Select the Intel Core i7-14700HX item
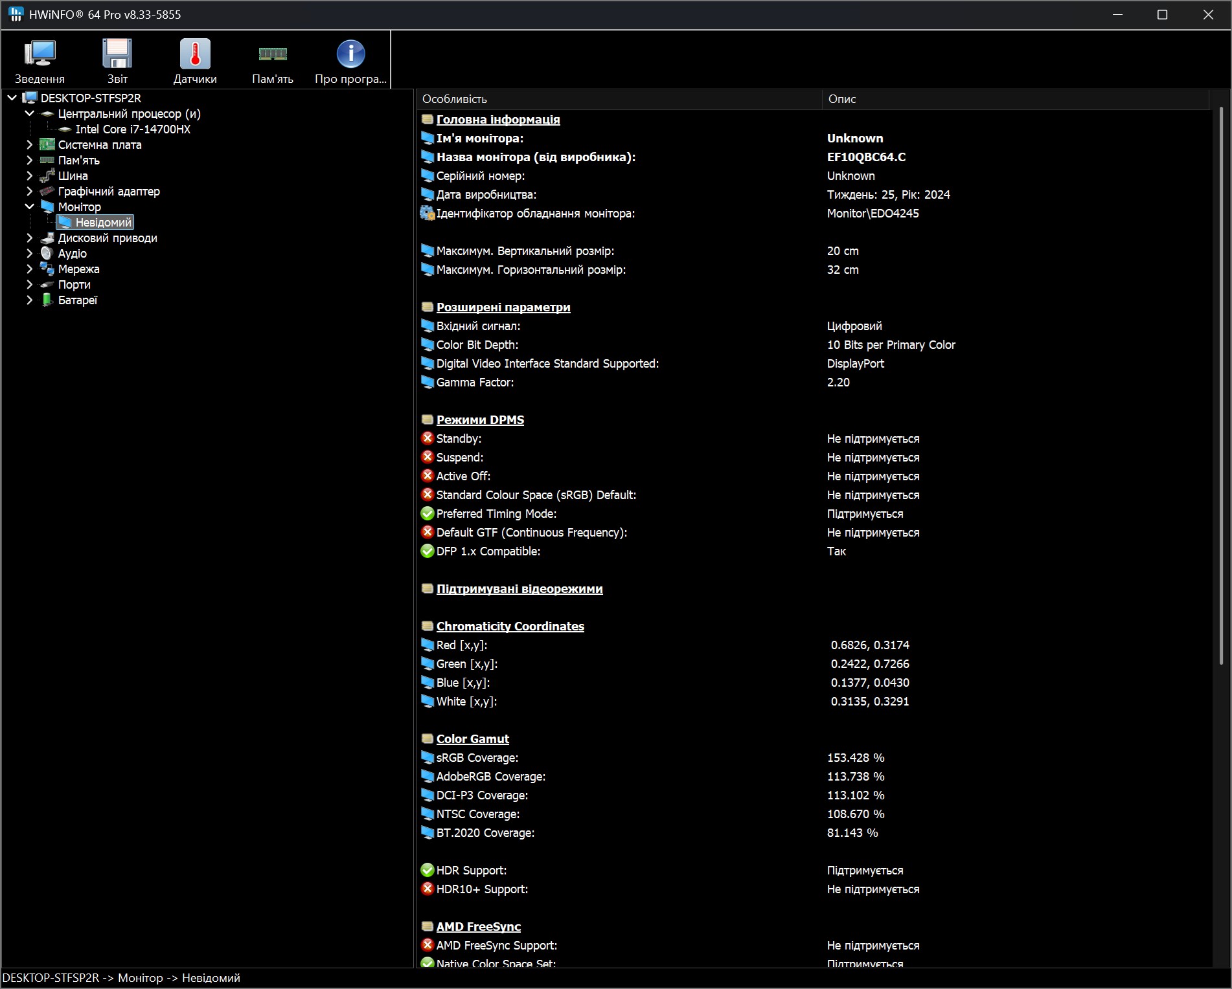 click(x=133, y=129)
